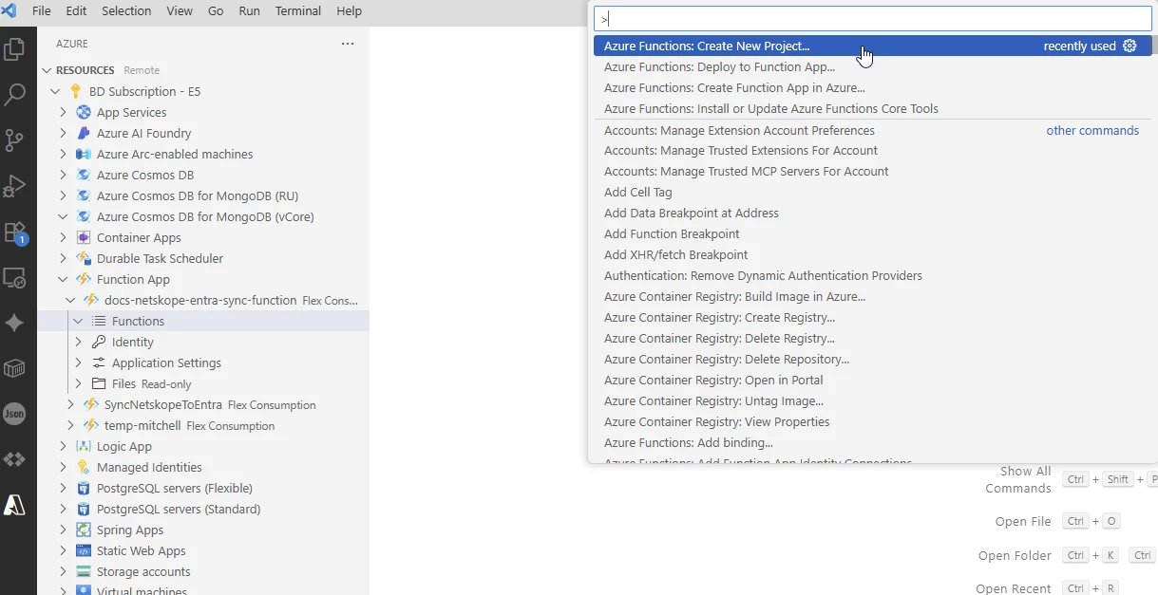Select the Azure icon in activity bar
This screenshot has width=1158, height=595.
click(x=14, y=505)
